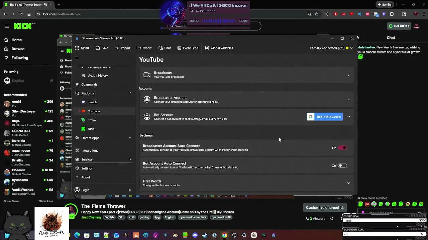Save settings with the Save toolbar button

(102, 48)
